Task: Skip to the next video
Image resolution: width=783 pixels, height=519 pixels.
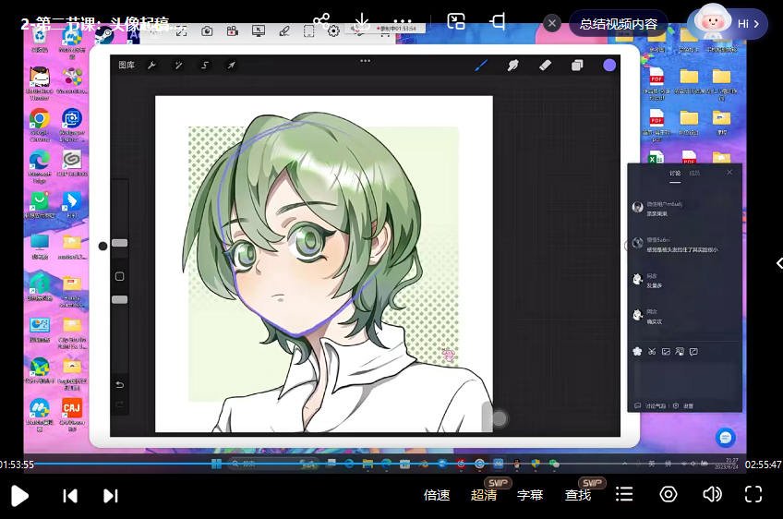Action: point(111,496)
